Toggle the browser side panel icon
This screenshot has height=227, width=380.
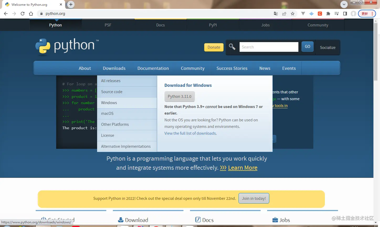click(345, 14)
